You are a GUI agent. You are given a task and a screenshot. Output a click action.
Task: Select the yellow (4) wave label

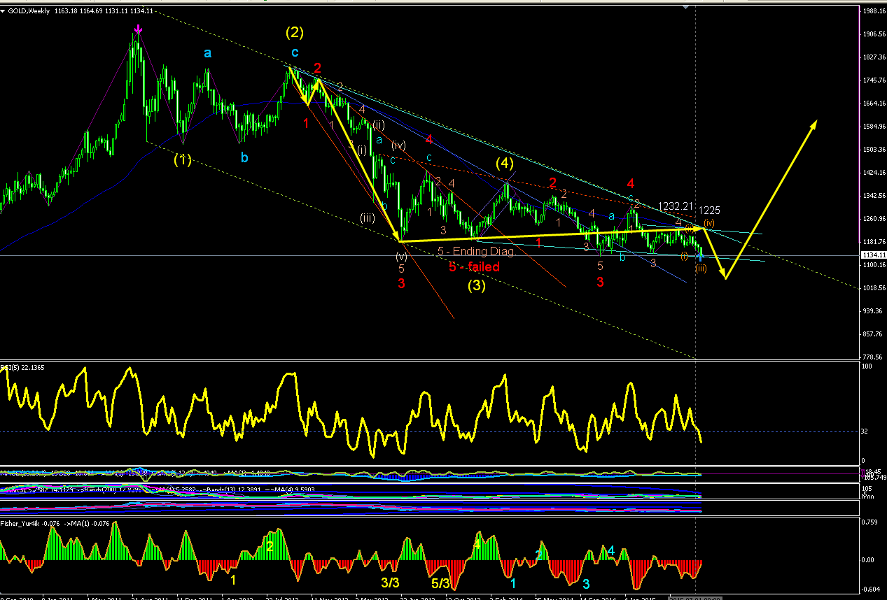(x=505, y=164)
